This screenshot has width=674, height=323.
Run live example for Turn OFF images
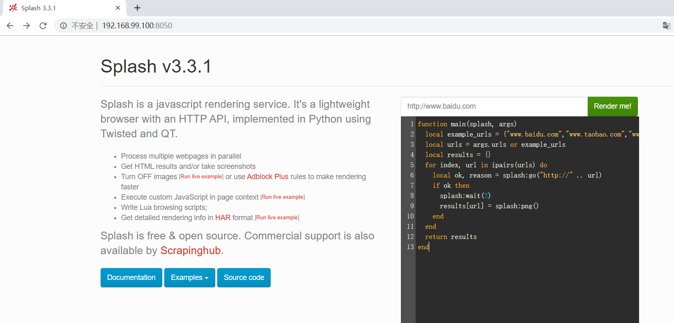pyautogui.click(x=201, y=177)
